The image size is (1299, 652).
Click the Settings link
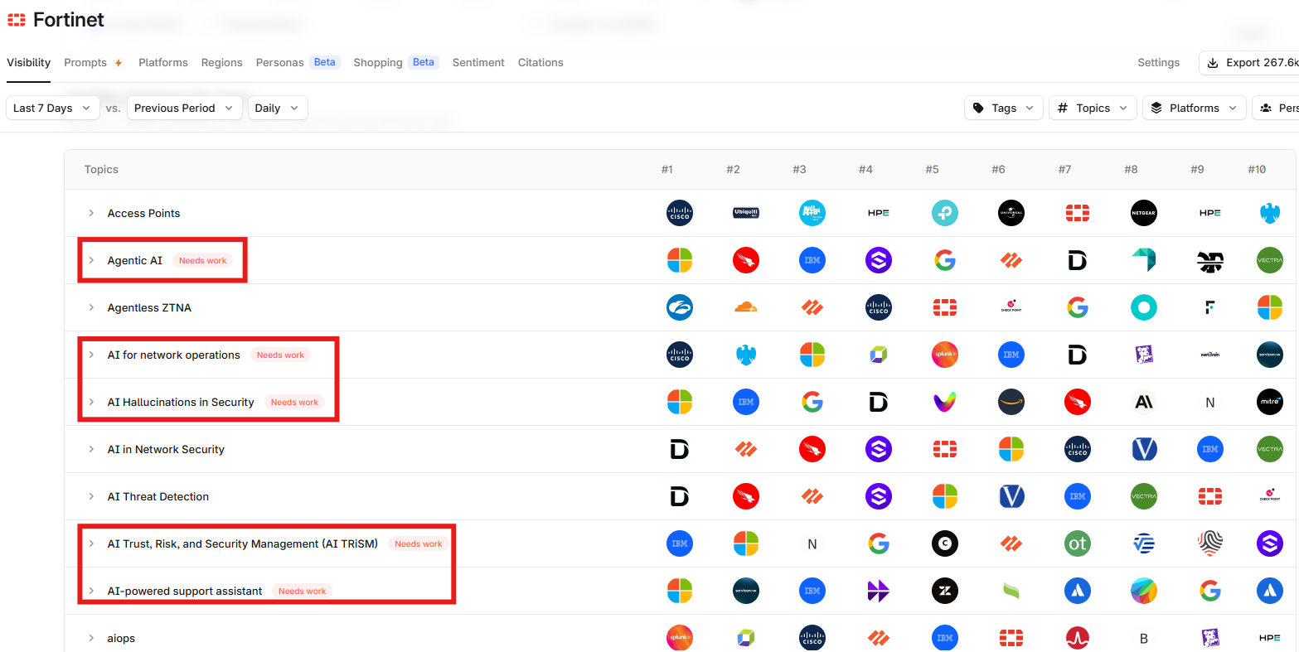(1159, 62)
